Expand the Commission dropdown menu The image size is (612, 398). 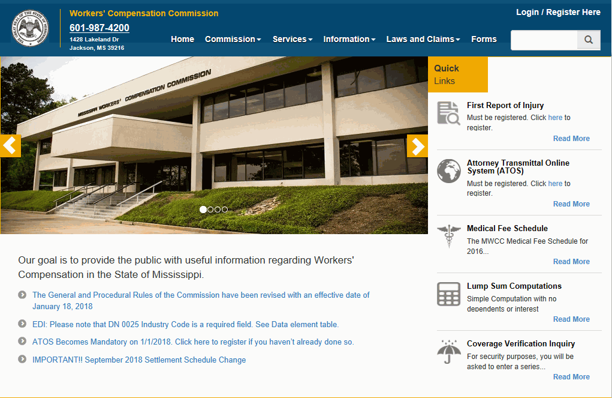233,39
